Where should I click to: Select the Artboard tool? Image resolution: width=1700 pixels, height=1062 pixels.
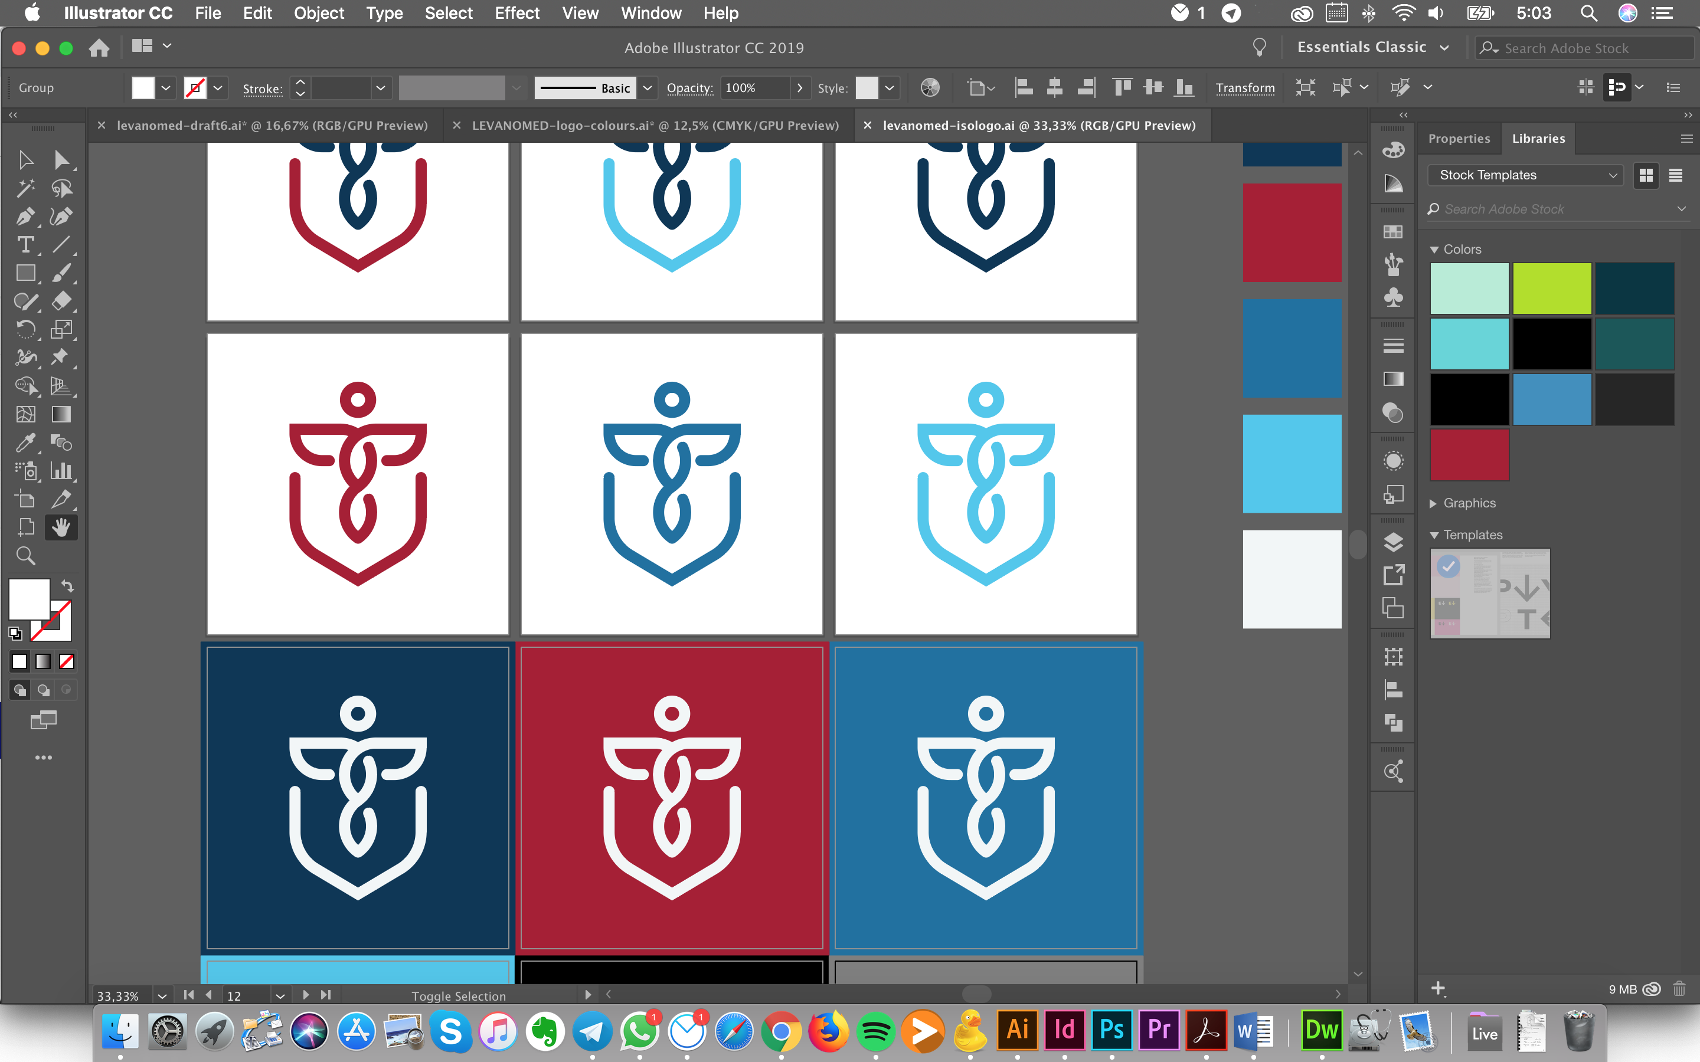point(25,499)
